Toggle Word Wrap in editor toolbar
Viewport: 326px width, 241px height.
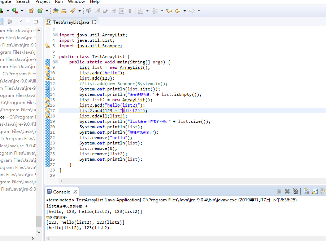click(x=113, y=11)
